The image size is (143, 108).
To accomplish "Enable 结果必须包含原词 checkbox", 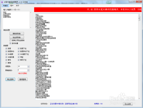I will pos(10,41).
